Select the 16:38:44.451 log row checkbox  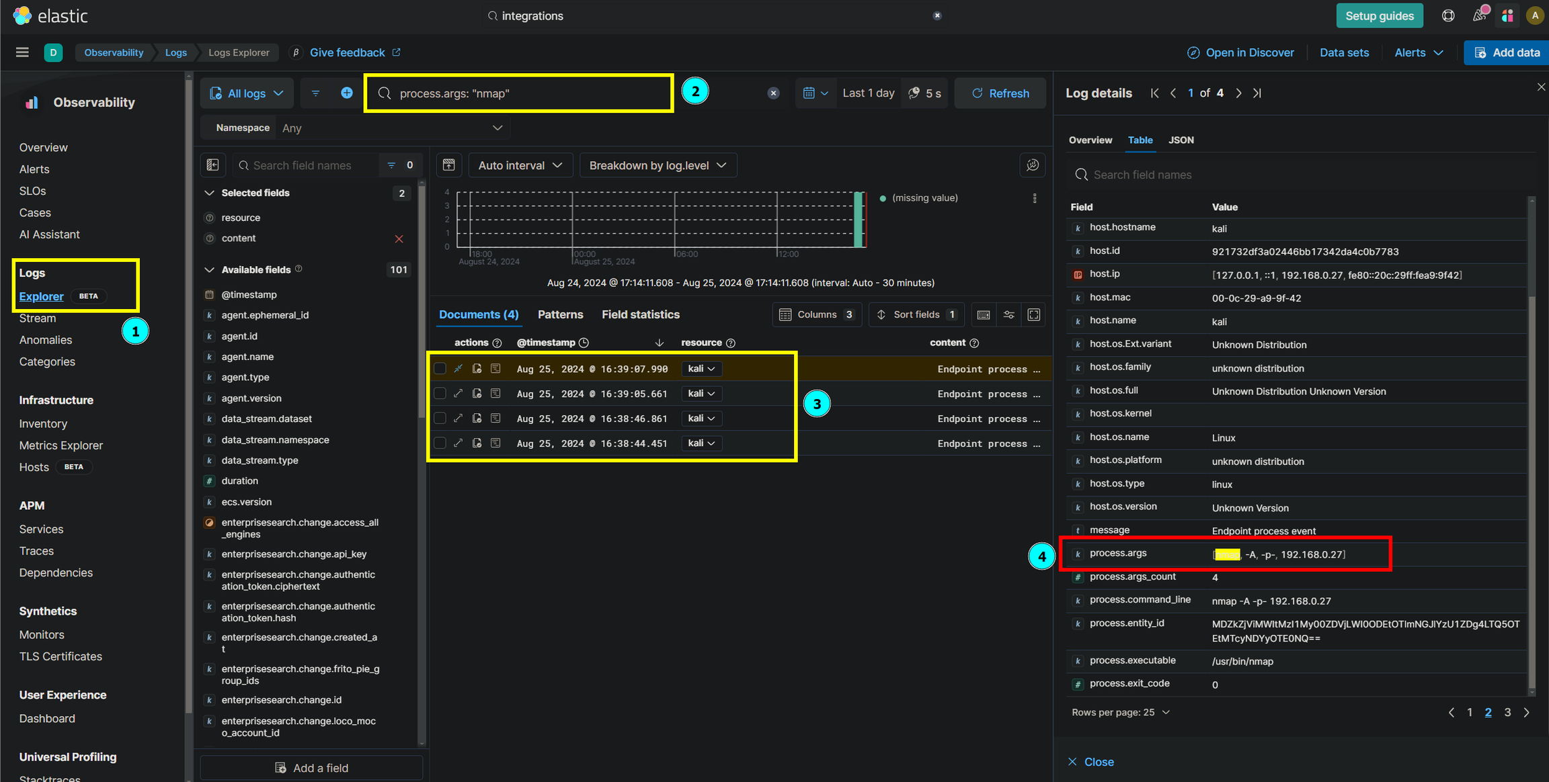pyautogui.click(x=440, y=443)
